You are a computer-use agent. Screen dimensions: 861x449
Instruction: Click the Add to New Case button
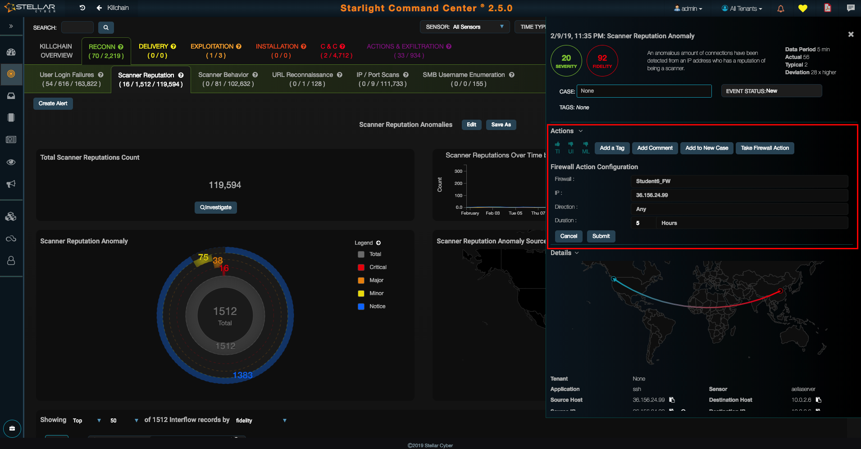pos(706,148)
